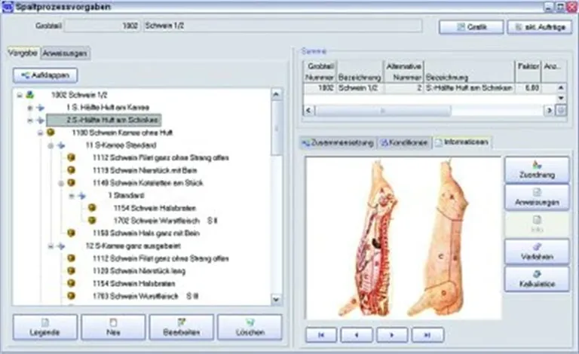
Task: Open the Legende legend button
Action: (x=45, y=327)
